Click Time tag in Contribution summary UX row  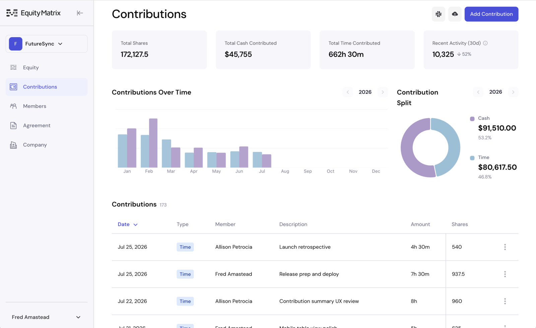click(x=185, y=301)
